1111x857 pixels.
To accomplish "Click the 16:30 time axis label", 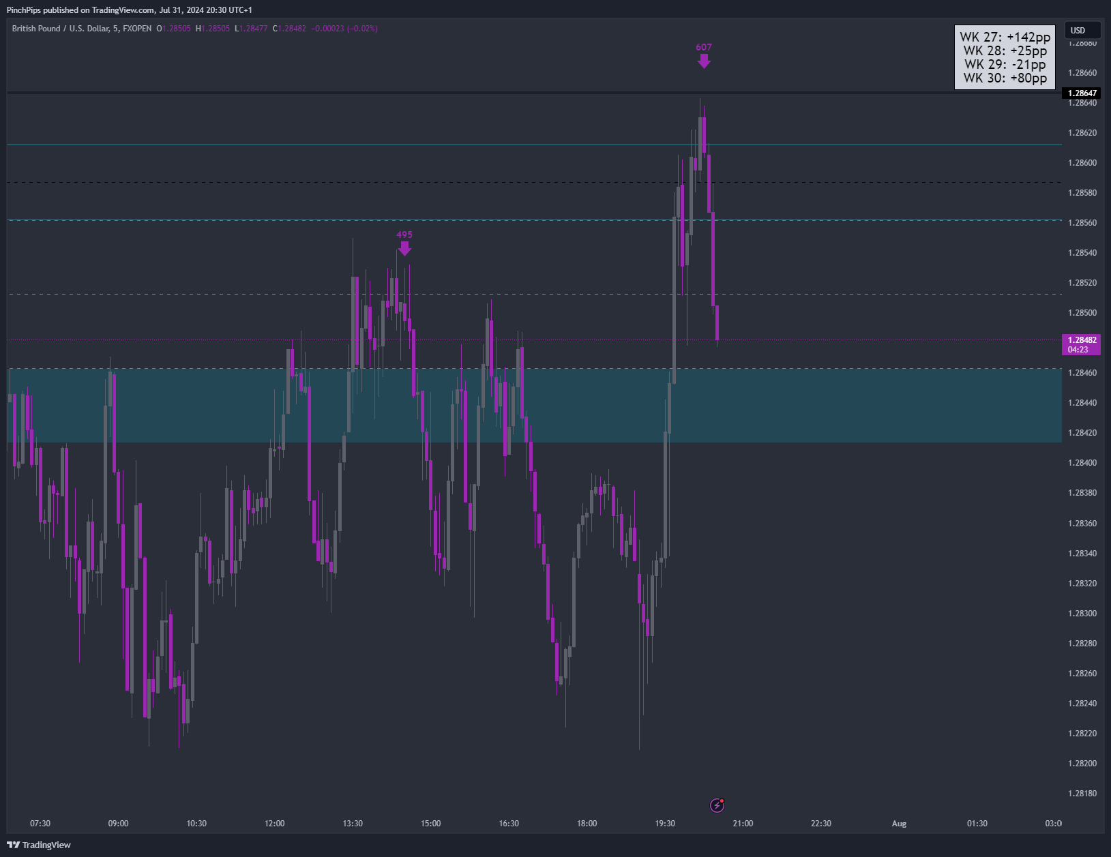I will tap(509, 824).
